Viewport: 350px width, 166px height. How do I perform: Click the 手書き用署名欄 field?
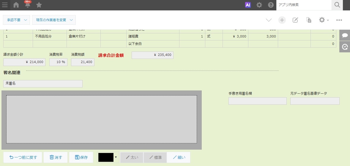click(x=257, y=101)
